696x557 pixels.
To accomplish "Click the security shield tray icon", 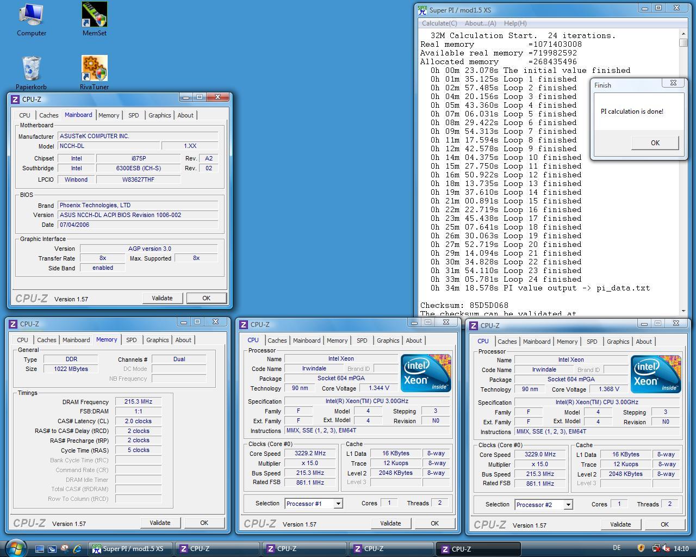I will tap(641, 548).
